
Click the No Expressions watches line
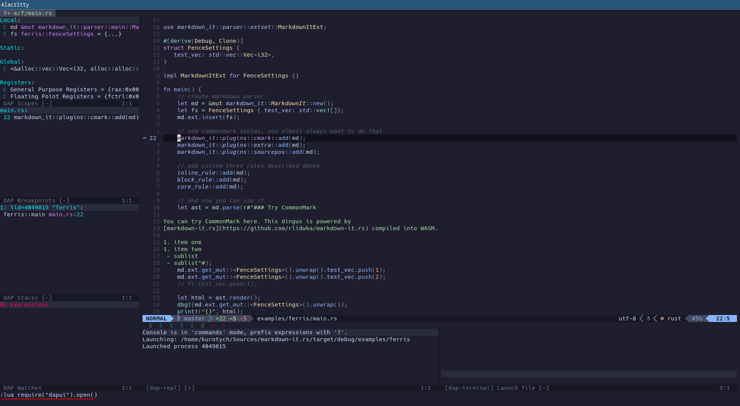[24, 305]
